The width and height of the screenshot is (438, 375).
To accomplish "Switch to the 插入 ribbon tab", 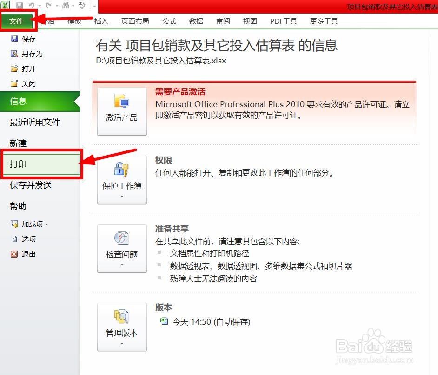I will pos(101,21).
